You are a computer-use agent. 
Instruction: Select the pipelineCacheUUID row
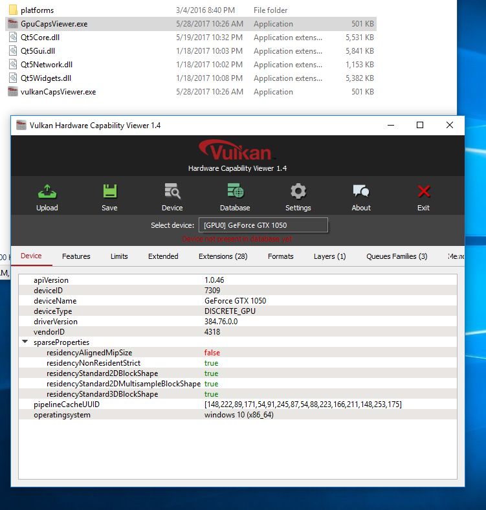pyautogui.click(x=237, y=405)
